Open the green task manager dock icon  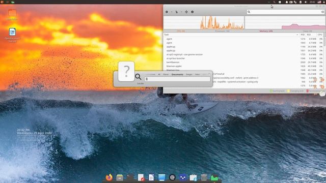click(x=214, y=177)
